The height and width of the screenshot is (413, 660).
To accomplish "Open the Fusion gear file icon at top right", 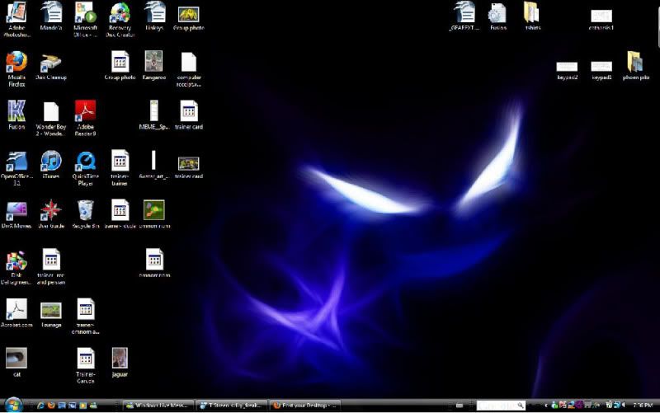I will [498, 13].
